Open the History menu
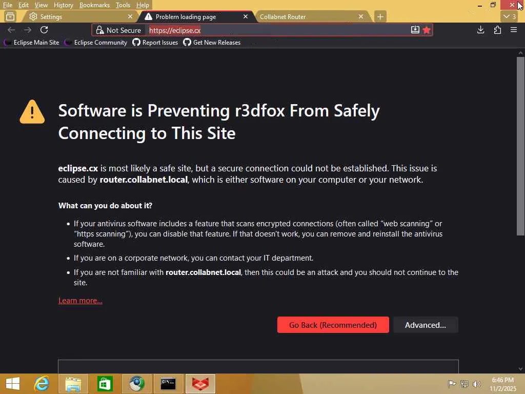The image size is (525, 394). tap(63, 5)
